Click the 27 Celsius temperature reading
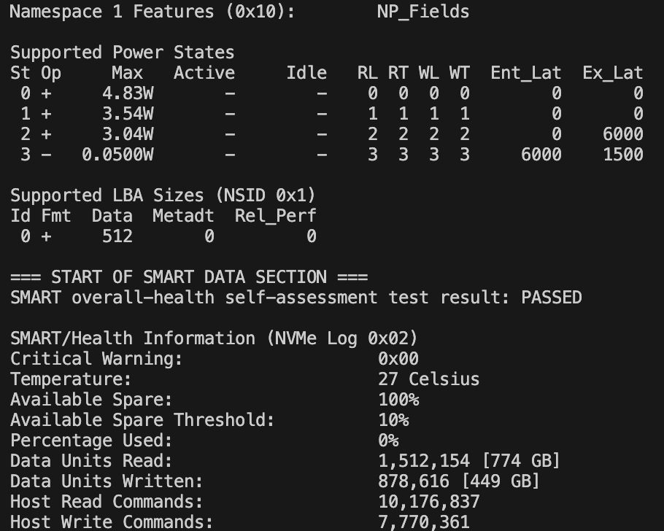 [428, 379]
